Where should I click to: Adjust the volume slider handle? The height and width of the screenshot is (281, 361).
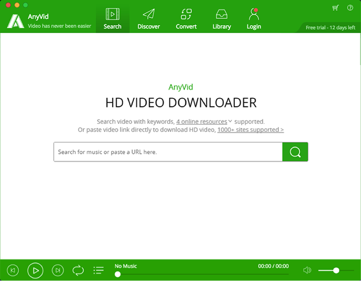coord(336,270)
